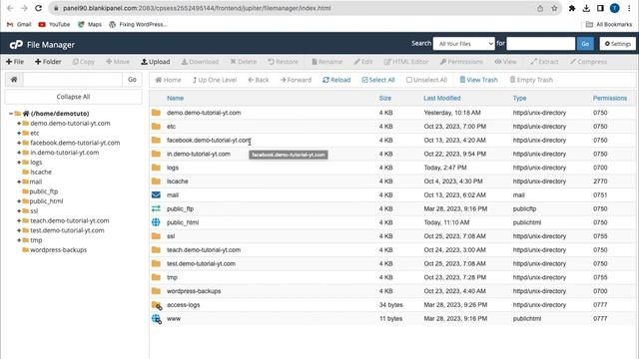Select the tmp folder row in the list
The width and height of the screenshot is (639, 359).
392,277
